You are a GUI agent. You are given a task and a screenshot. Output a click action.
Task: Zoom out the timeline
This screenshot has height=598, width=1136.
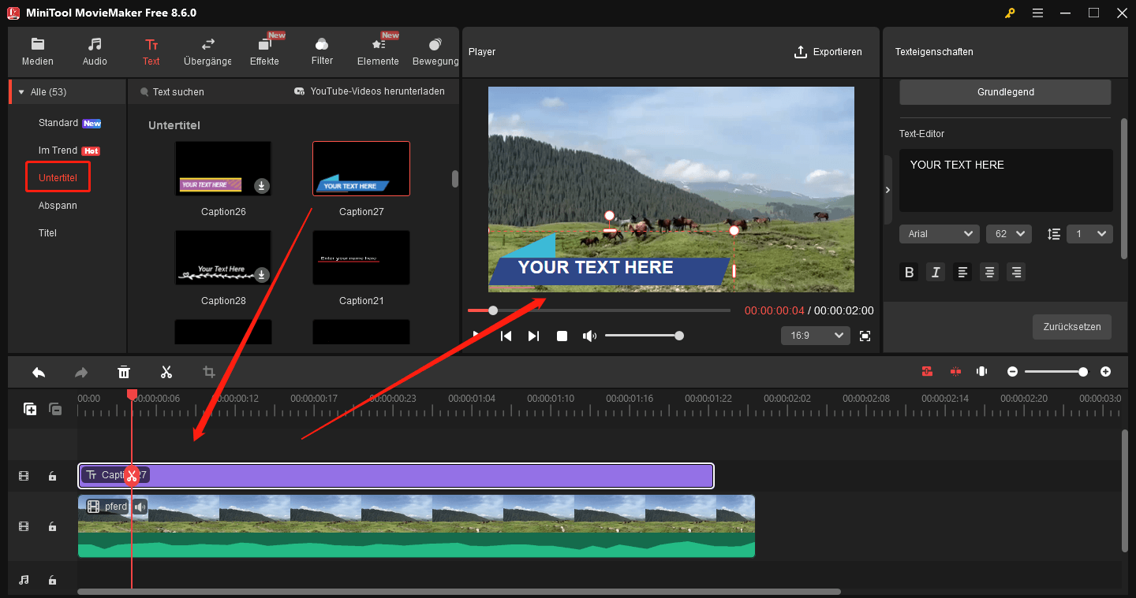coord(1012,372)
